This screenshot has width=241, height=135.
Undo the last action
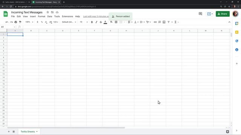(x=7, y=22)
